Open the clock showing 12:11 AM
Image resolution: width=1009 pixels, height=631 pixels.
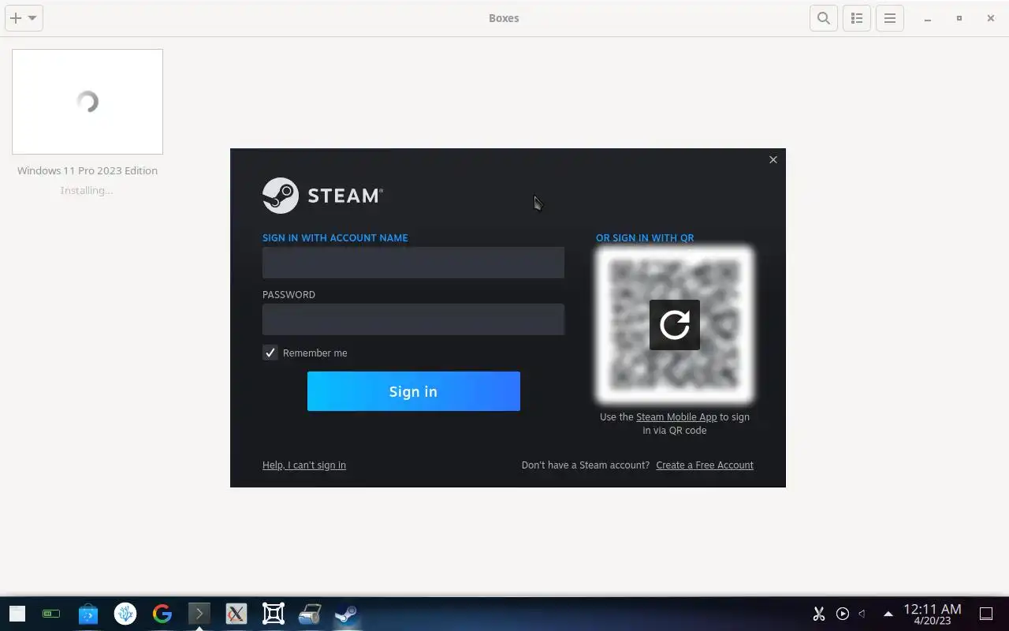tap(933, 614)
